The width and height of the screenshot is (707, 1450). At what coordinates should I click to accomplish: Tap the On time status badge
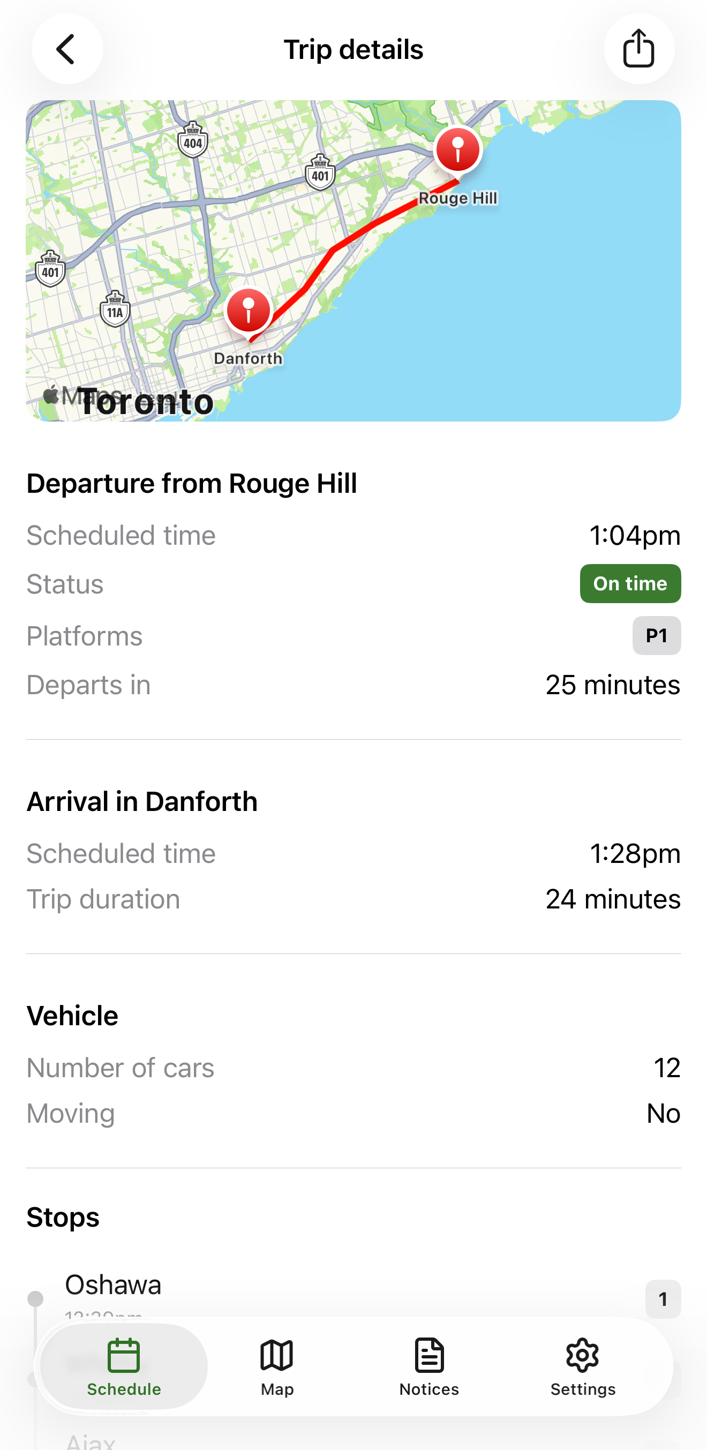630,584
